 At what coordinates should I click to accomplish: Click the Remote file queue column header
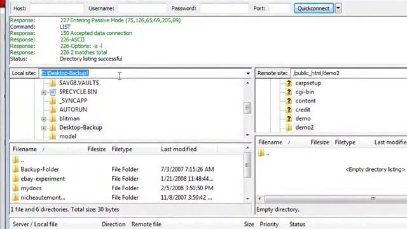[x=146, y=224]
